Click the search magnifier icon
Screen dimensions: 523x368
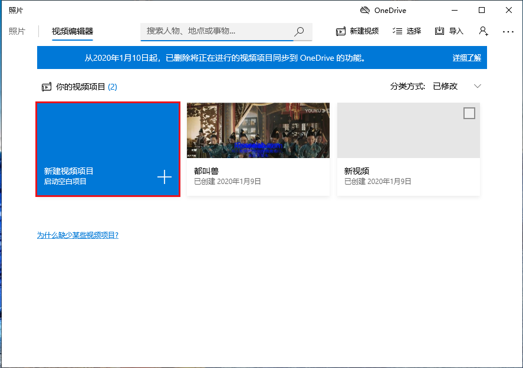(x=299, y=31)
